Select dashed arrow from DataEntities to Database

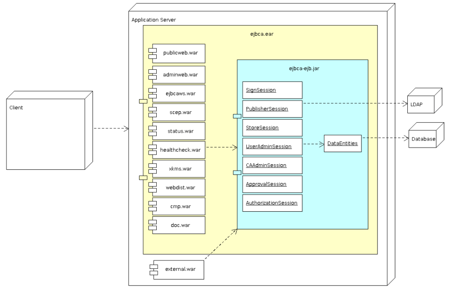pos(385,138)
